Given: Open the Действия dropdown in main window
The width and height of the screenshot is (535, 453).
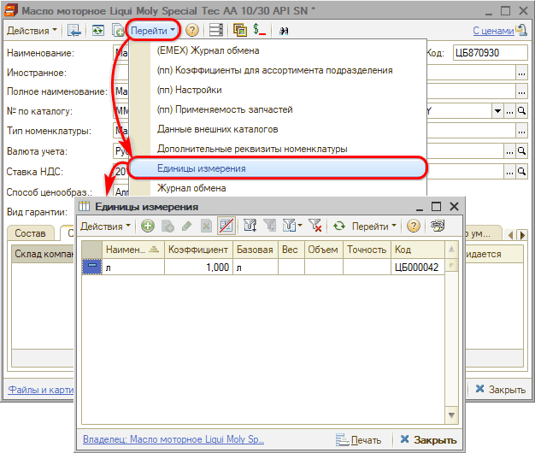Looking at the screenshot, I should 32,30.
